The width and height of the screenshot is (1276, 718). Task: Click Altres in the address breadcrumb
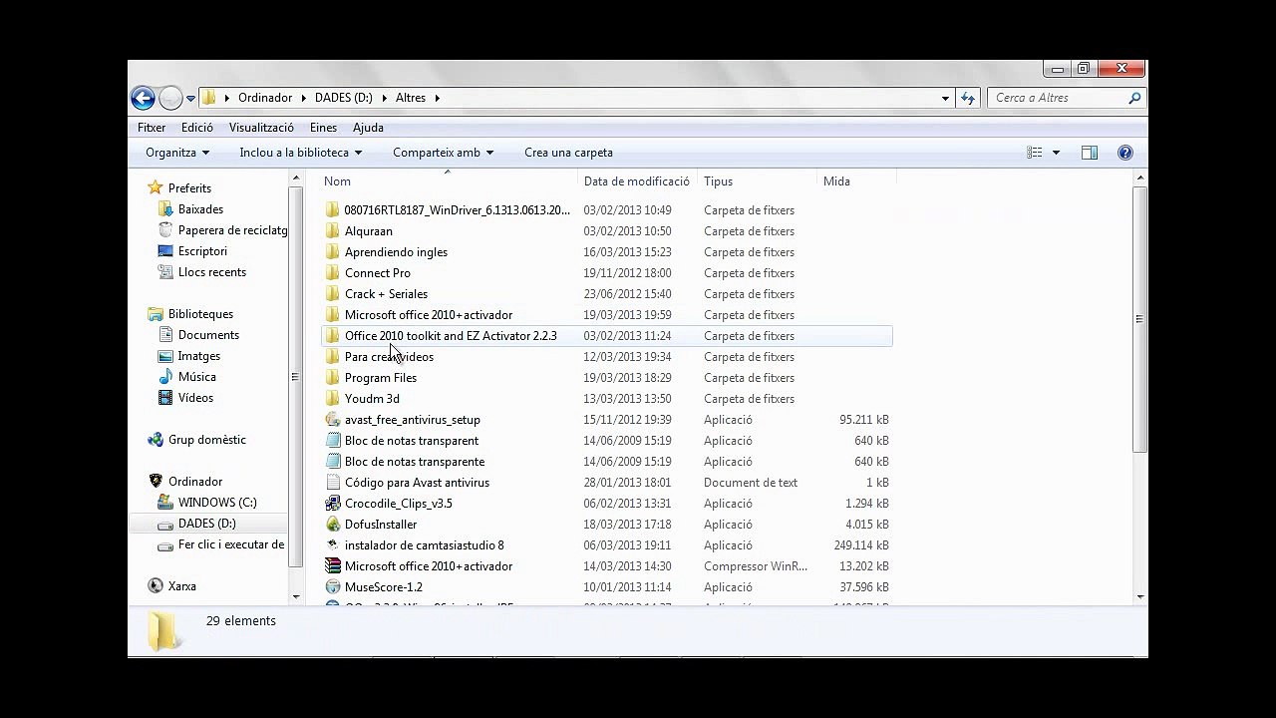pos(411,98)
